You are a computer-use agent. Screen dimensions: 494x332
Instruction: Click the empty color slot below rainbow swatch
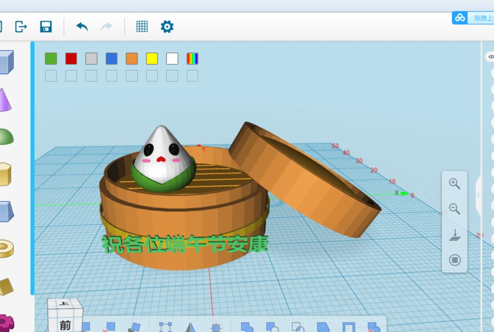192,76
